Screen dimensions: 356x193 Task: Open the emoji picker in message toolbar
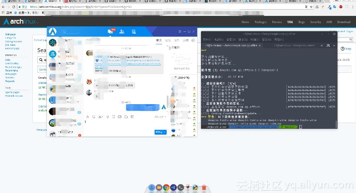coord(94,117)
